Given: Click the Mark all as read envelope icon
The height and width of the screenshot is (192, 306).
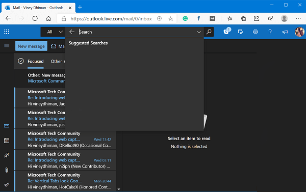Looking at the screenshot, I should [54, 46].
